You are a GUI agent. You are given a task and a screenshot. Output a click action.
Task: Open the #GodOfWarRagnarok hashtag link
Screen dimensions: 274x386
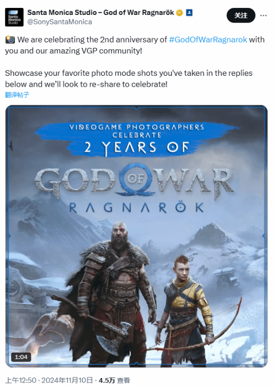(208, 39)
